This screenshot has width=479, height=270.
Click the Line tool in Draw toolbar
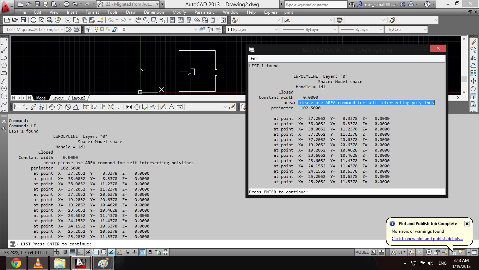pos(5,42)
